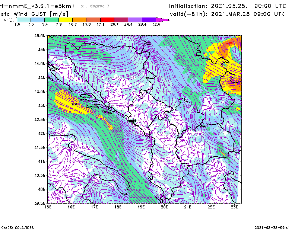Image resolution: width=298 pixels, height=230 pixels.
Task: Click the 18E longitude label
Action: point(118,207)
